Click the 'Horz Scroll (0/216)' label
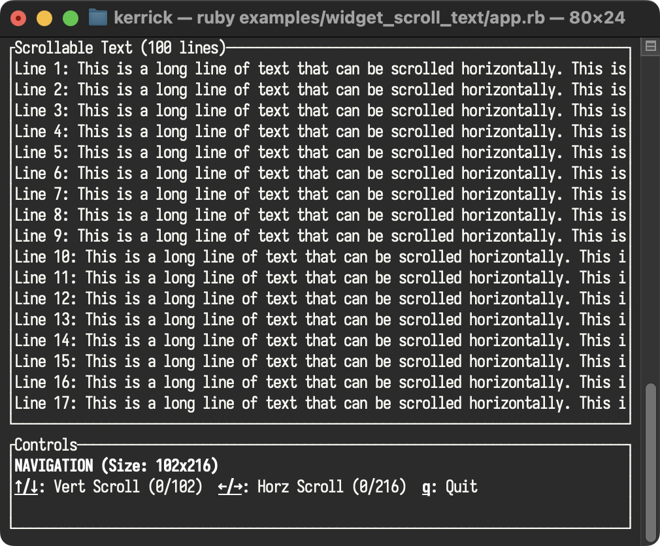Image resolution: width=660 pixels, height=546 pixels. [x=332, y=487]
